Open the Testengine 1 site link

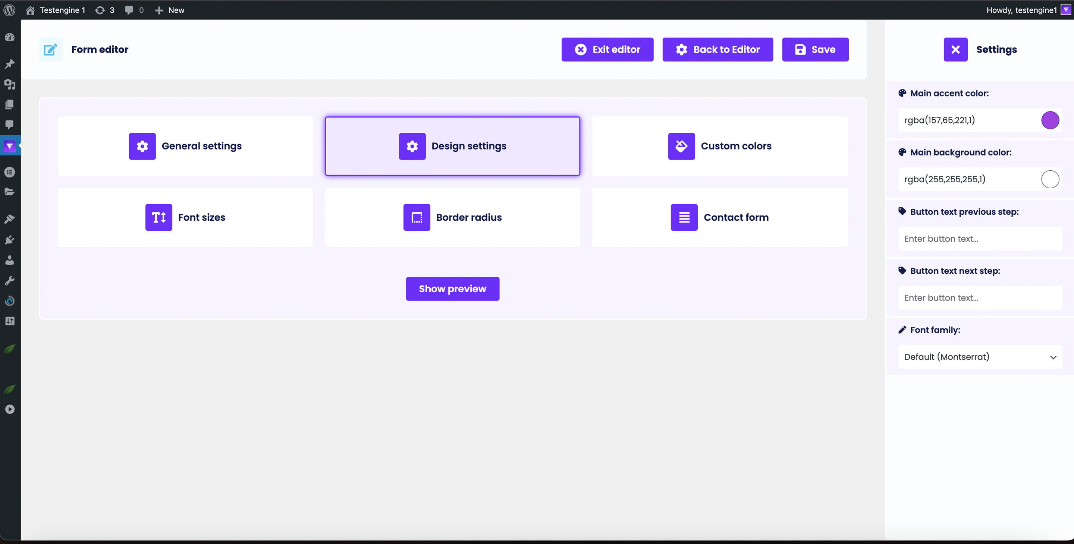[x=55, y=10]
